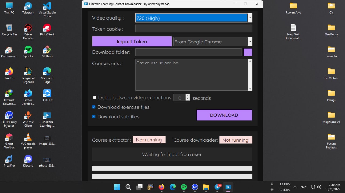Click the Download folder path field
The height and width of the screenshot is (193, 345).
189,52
